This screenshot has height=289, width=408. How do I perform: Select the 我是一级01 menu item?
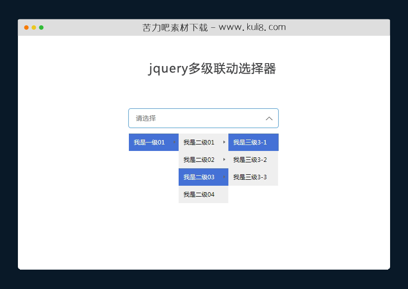point(149,142)
